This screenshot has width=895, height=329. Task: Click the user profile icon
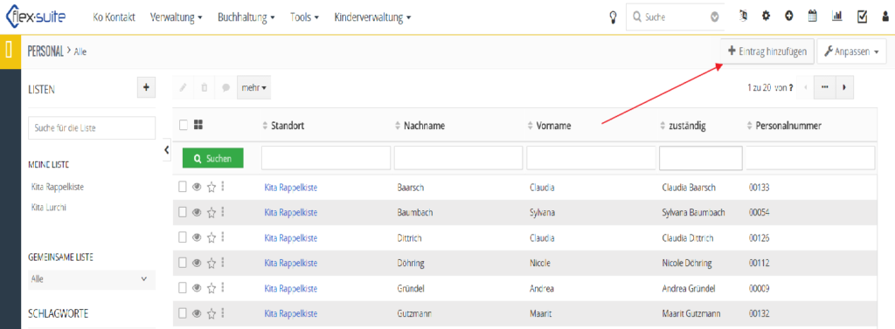point(885,17)
